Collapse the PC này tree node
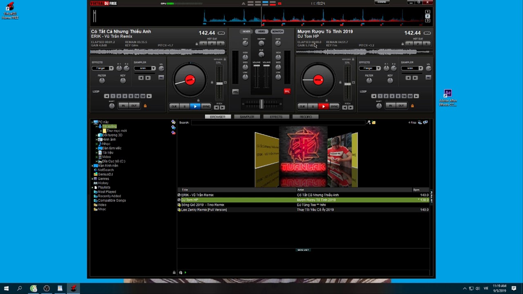 click(x=92, y=122)
